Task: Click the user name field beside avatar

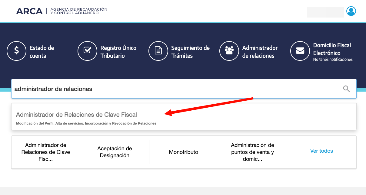Action: (x=325, y=12)
